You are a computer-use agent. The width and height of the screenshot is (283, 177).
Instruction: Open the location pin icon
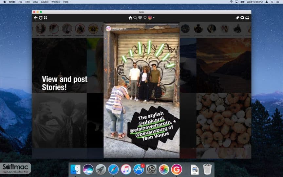click(145, 18)
